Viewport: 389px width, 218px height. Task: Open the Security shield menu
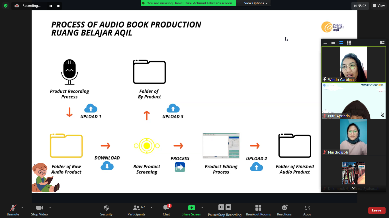(x=106, y=210)
